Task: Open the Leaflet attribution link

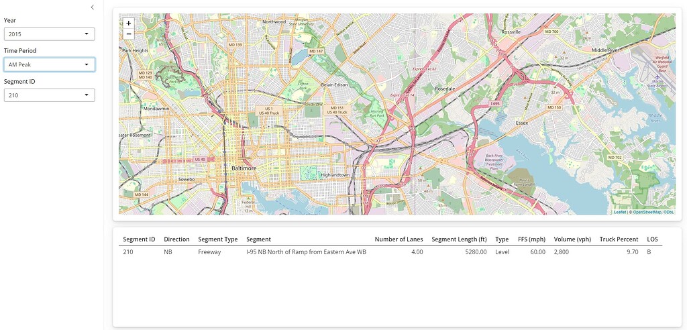Action: pos(619,212)
